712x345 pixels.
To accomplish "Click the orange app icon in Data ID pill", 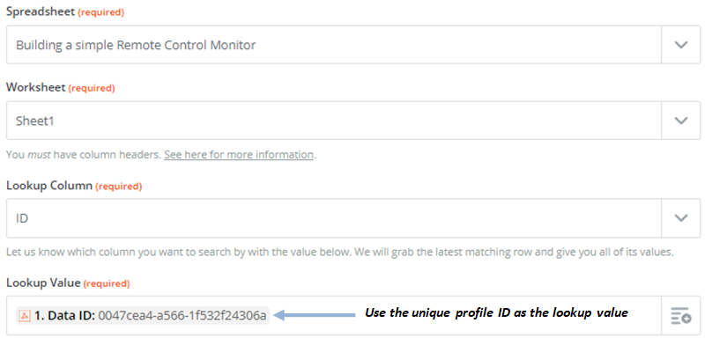I will click(25, 316).
